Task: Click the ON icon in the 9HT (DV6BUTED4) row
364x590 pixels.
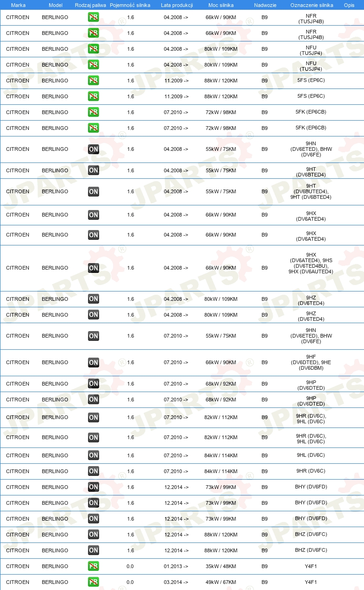Action: [94, 191]
